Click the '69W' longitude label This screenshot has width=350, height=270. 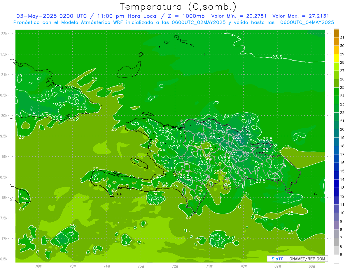pyautogui.click(x=278, y=266)
